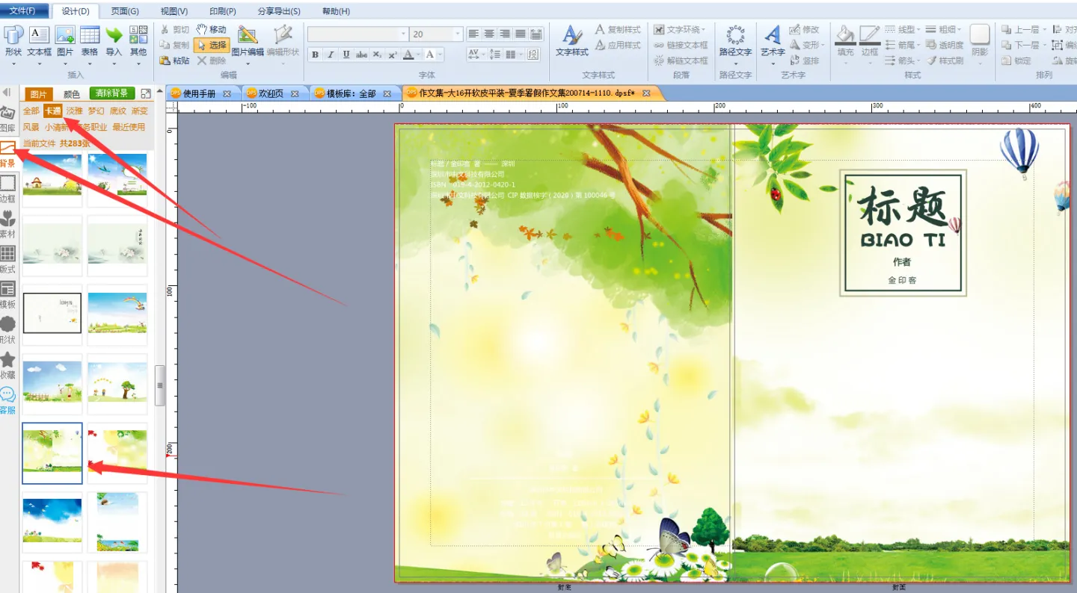
Task: Click the green 清除背景 button
Action: (112, 93)
